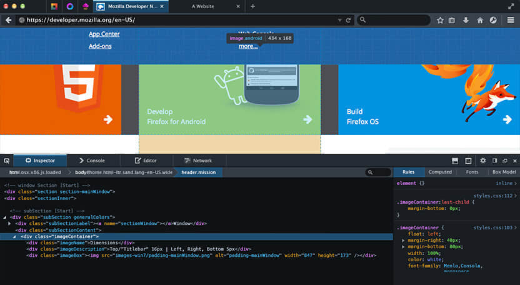
Task: Click the element picker icon in devtools
Action: click(7, 161)
